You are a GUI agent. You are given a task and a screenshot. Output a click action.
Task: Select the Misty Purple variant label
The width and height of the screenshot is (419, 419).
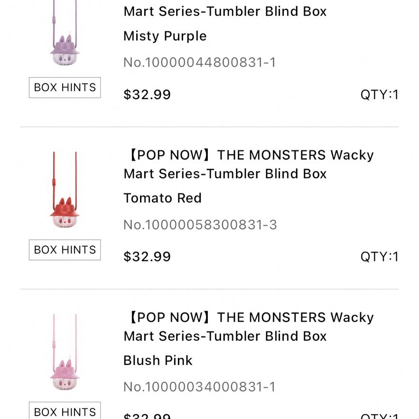[165, 36]
